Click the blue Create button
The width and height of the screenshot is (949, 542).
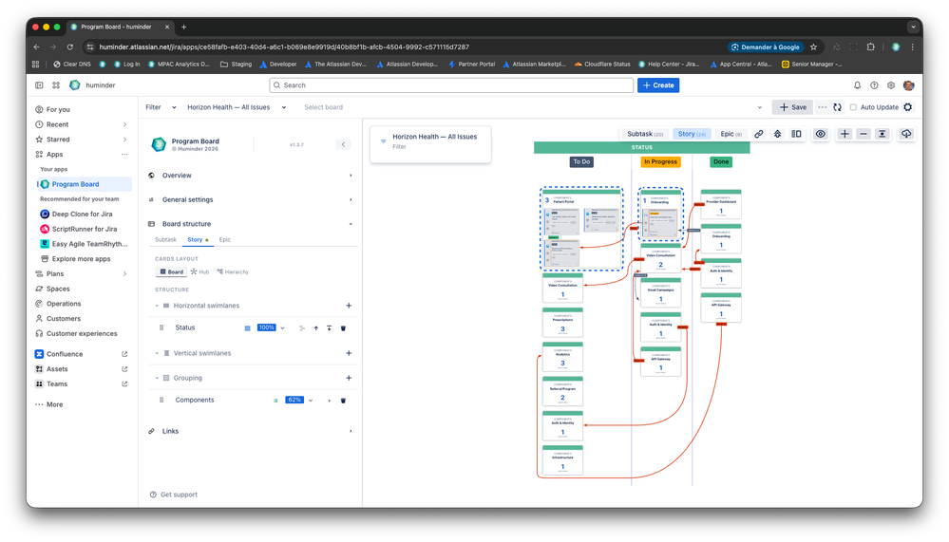click(x=658, y=85)
